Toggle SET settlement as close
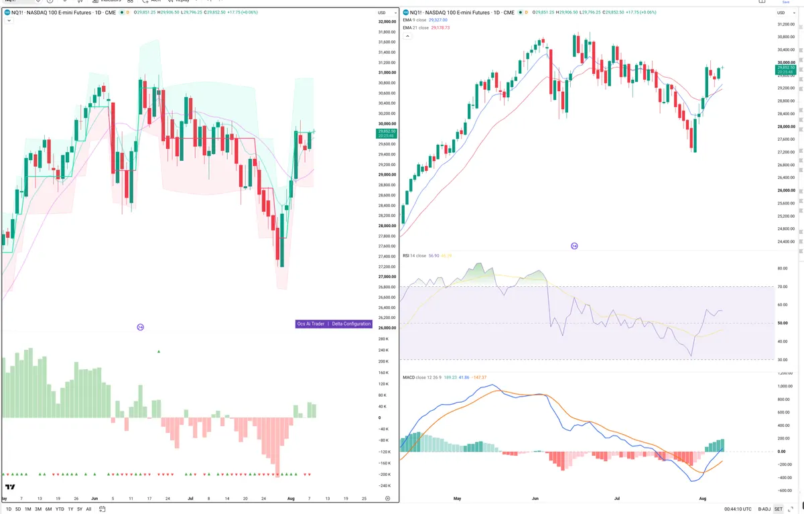This screenshot has width=804, height=514. point(779,509)
